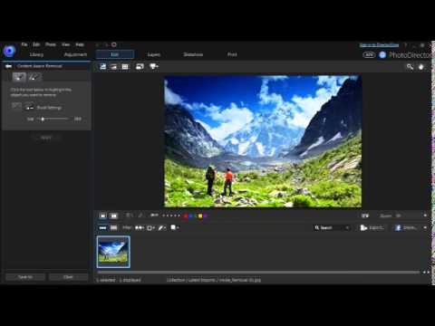The height and width of the screenshot is (326, 435).
Task: Click the oval badge beside PhotoDirector logo
Action: (369, 54)
